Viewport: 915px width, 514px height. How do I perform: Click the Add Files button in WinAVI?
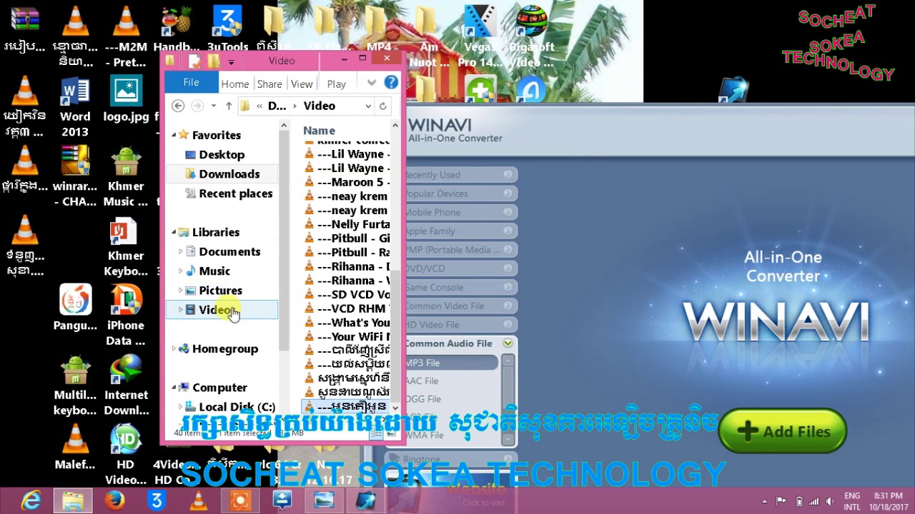783,431
